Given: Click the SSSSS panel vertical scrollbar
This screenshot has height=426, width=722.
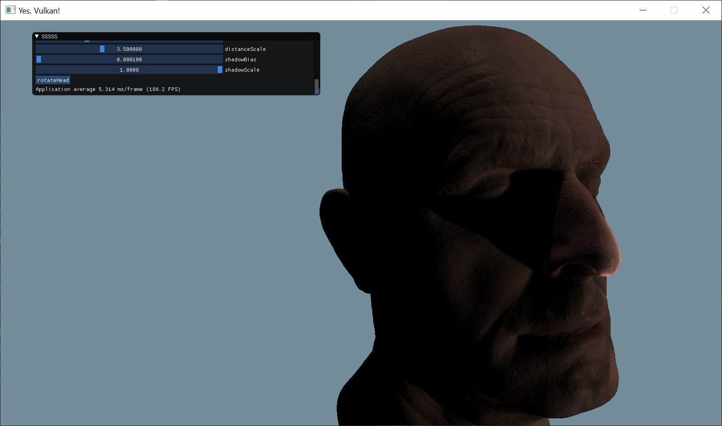Looking at the screenshot, I should [316, 86].
